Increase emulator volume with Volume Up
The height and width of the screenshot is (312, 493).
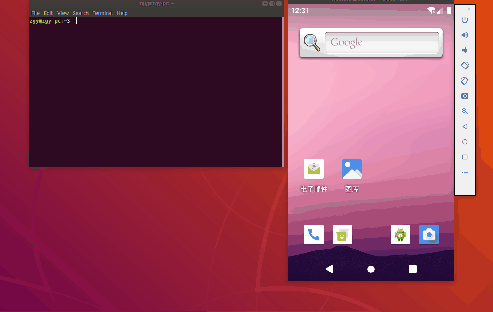coord(465,35)
